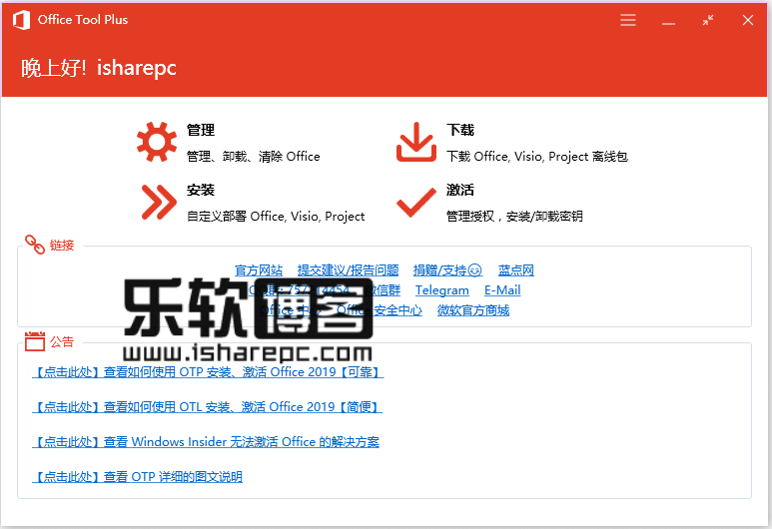Viewport: 772px width, 529px height.
Task: Click the chain link icon beside 链接
Action: click(35, 245)
